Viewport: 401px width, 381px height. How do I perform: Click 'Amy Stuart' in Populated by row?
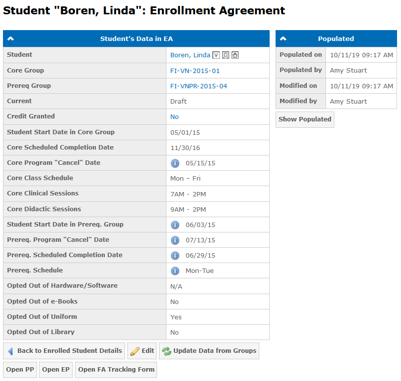pos(348,71)
